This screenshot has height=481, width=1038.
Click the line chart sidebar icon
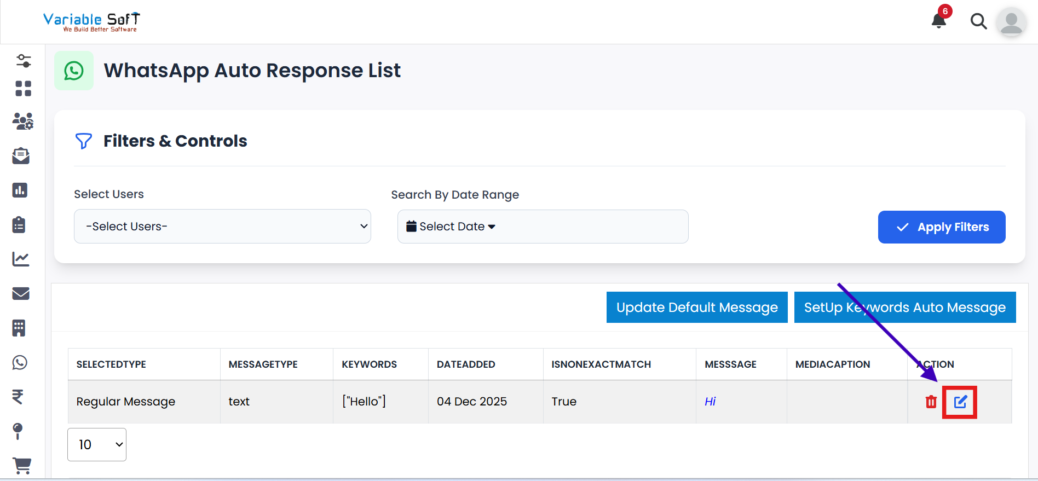click(21, 259)
